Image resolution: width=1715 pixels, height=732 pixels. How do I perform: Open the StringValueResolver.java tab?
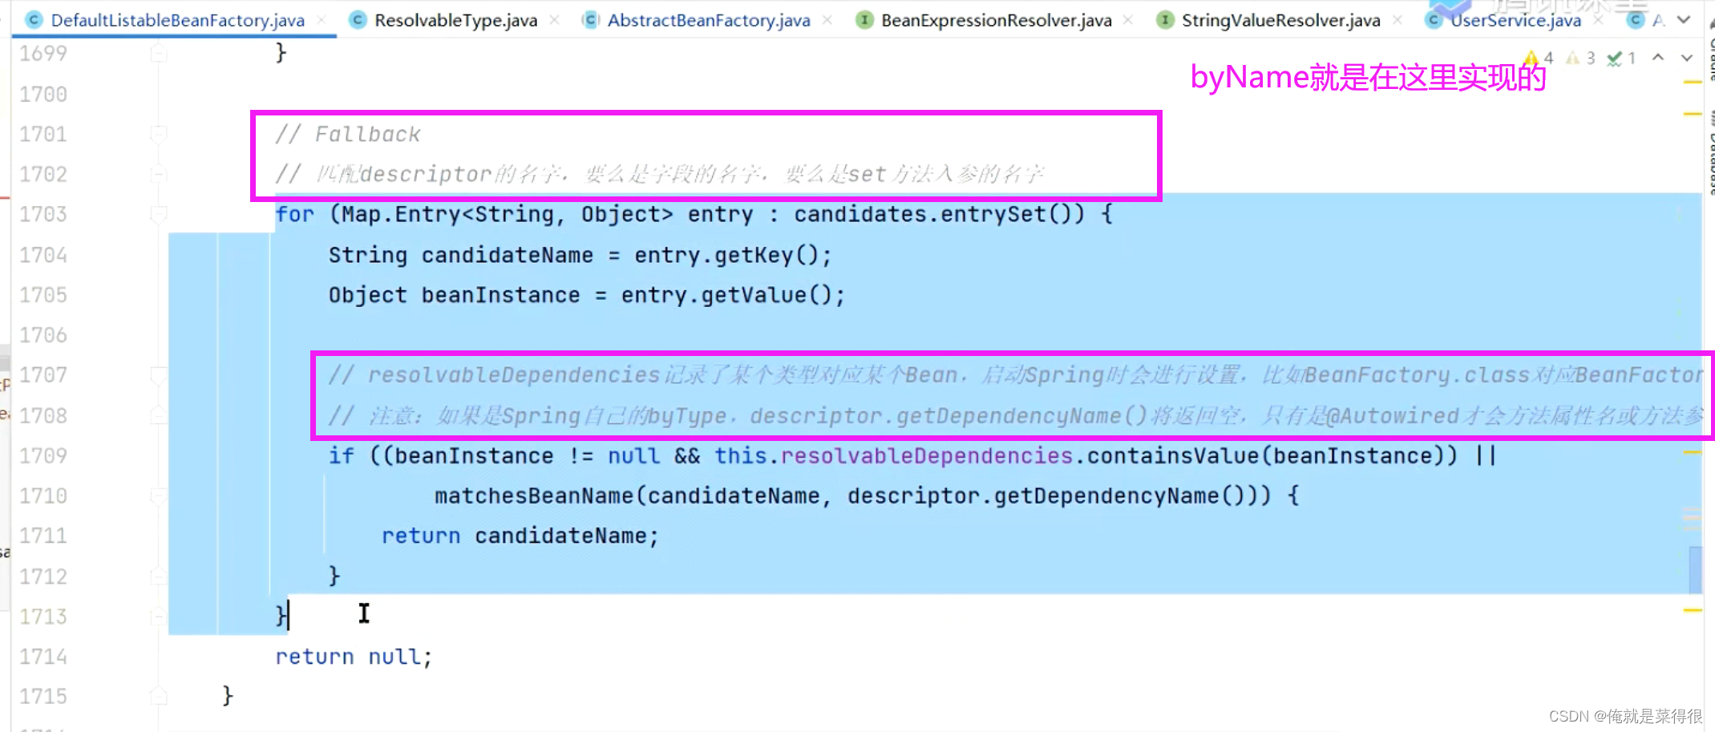(1280, 20)
